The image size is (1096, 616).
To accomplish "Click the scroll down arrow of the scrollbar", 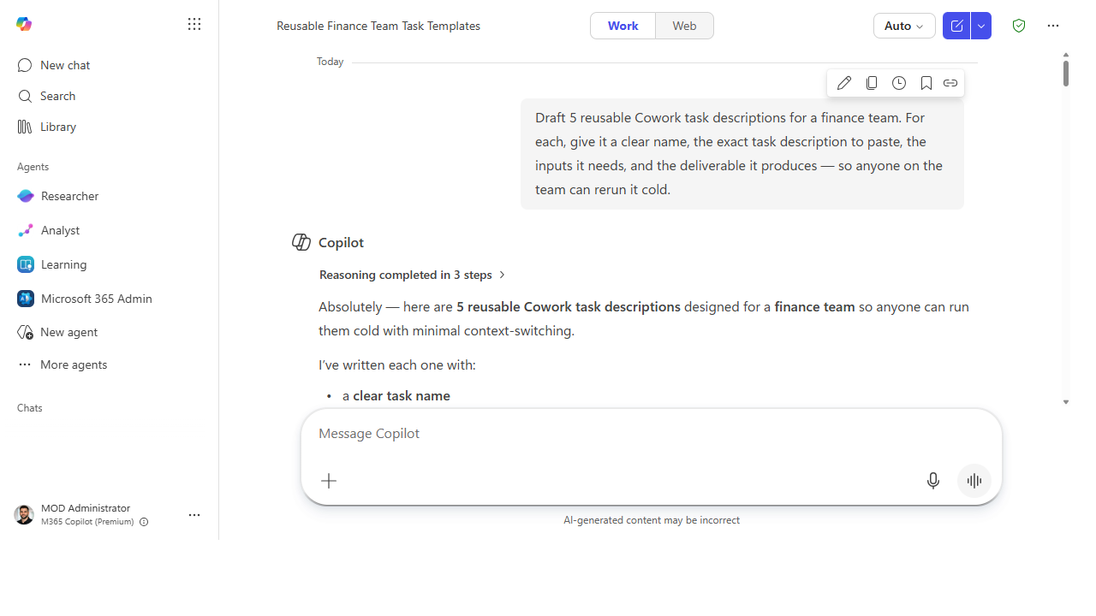I will coord(1066,402).
